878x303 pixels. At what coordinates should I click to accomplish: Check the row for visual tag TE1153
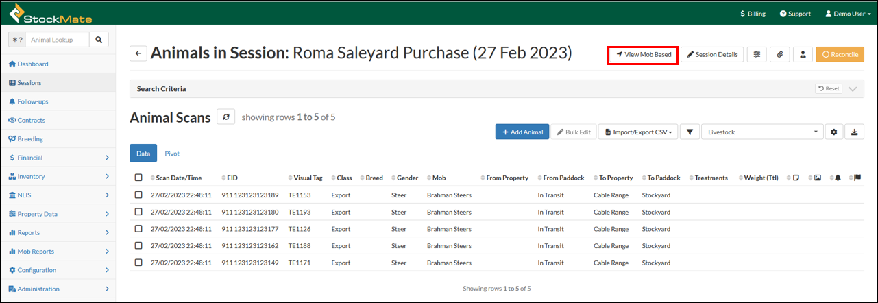(x=138, y=195)
